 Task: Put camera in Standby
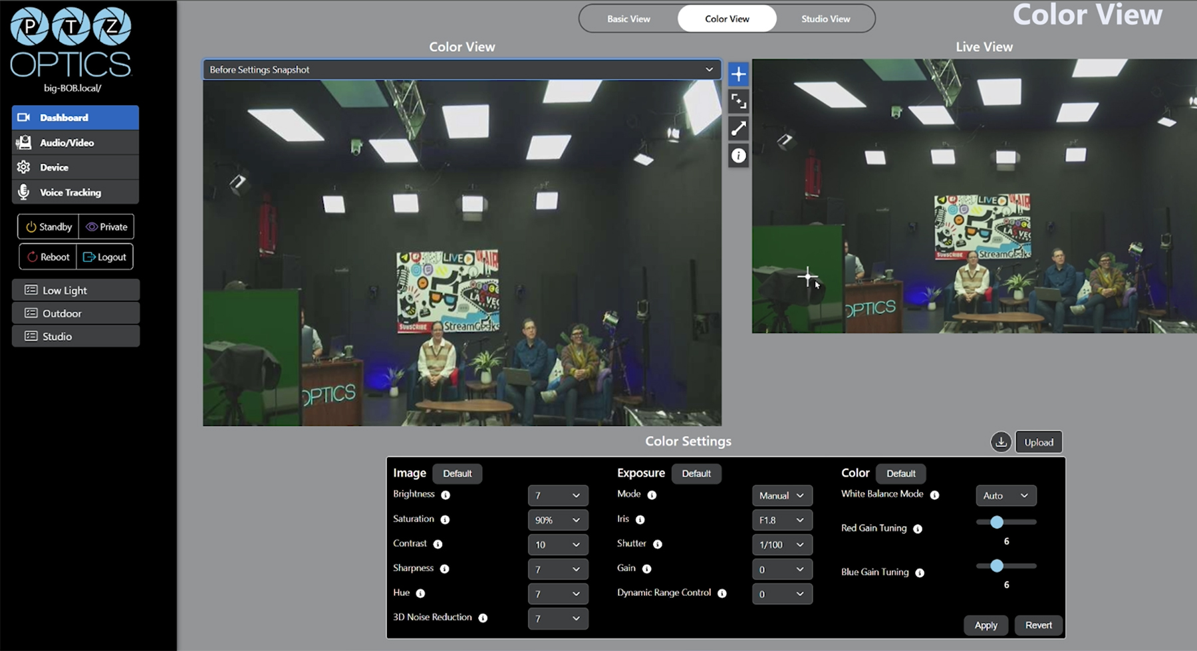click(x=48, y=227)
